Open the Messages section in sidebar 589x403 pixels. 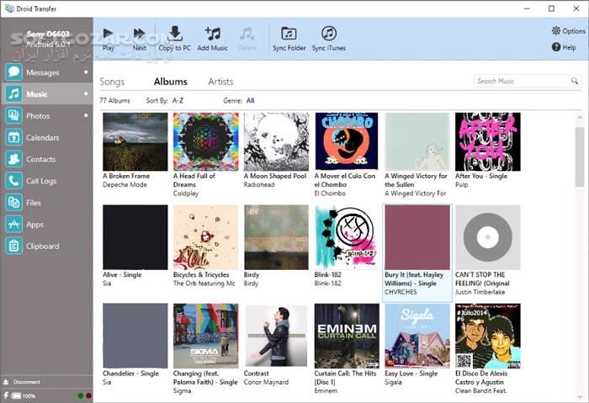(42, 72)
